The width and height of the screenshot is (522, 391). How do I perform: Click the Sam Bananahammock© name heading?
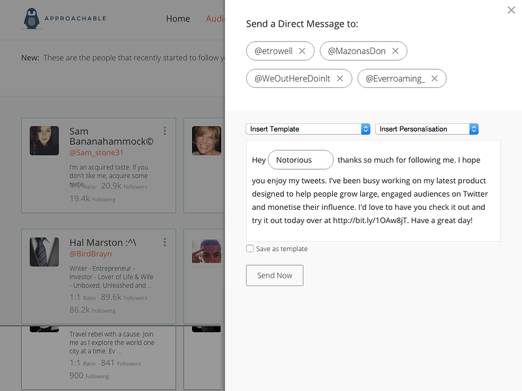[111, 136]
